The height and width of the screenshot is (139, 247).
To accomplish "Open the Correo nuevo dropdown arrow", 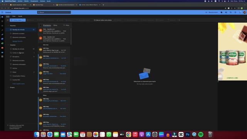I will click(24, 20).
